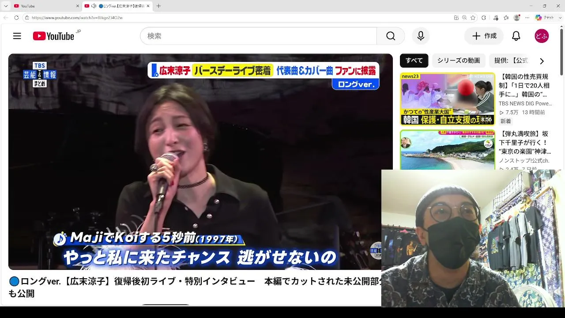Click the browser profile avatar icon

coord(517,18)
